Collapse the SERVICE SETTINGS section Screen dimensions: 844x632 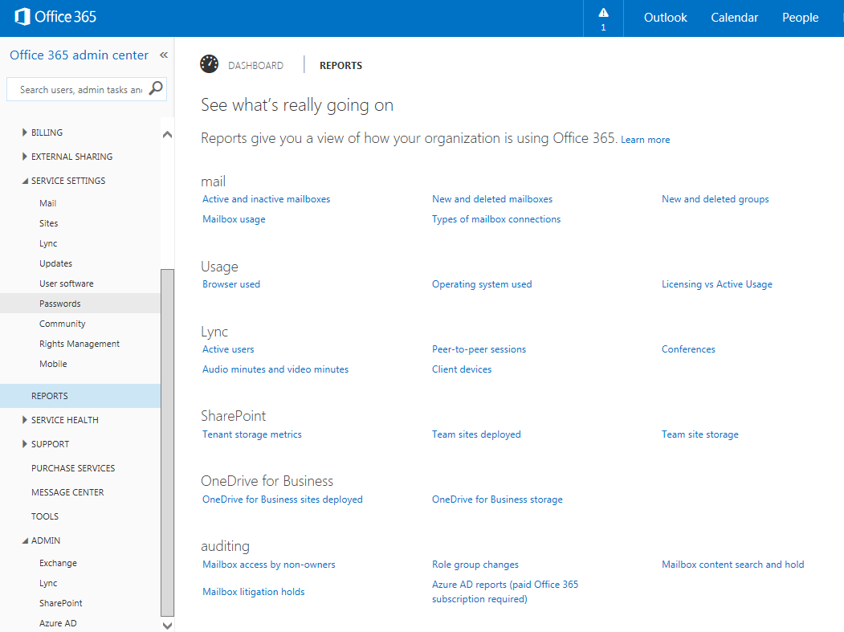pos(25,181)
